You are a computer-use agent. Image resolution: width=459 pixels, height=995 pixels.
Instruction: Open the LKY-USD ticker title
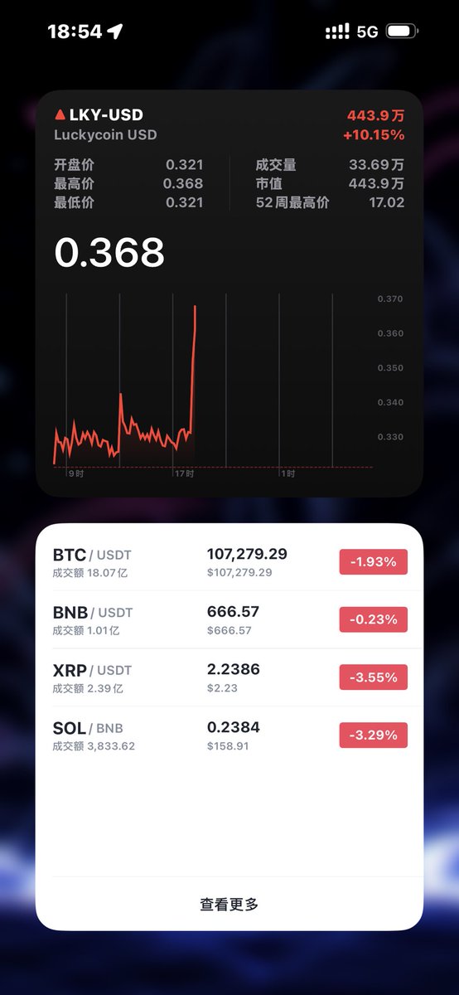click(x=106, y=115)
